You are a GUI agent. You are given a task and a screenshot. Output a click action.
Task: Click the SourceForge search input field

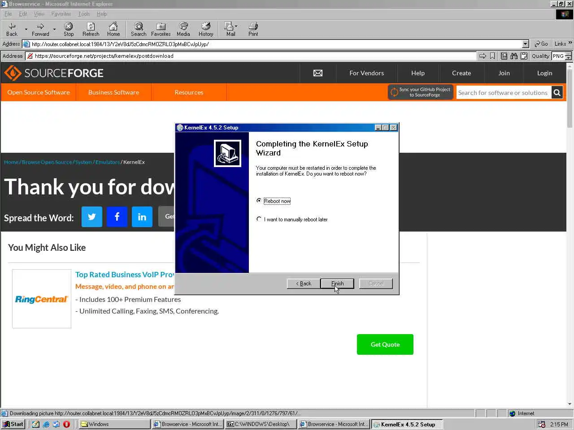click(x=504, y=93)
